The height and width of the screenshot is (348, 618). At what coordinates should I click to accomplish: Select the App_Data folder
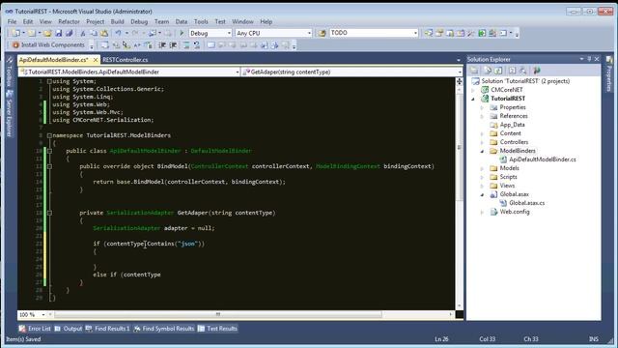click(x=512, y=125)
